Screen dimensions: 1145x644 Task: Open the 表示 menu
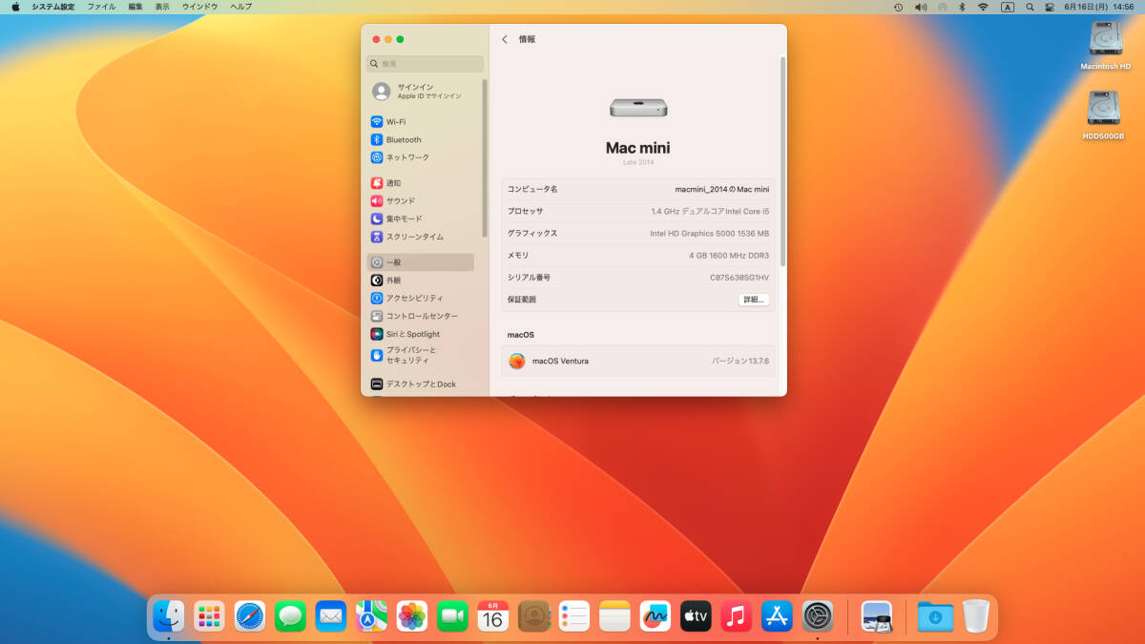tap(162, 7)
